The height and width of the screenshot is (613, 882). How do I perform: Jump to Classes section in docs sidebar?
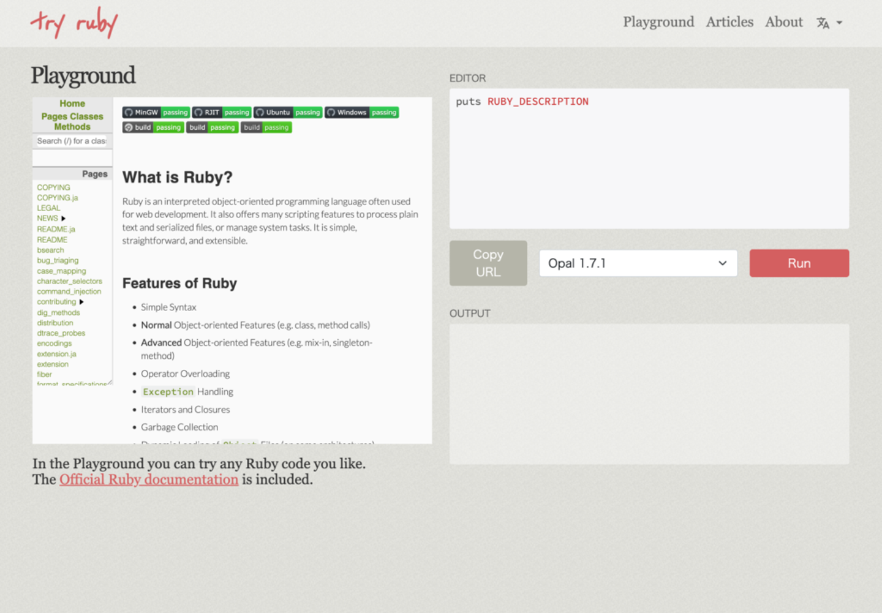86,116
